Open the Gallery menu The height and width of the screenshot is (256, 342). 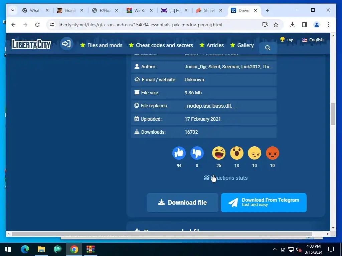(242, 45)
